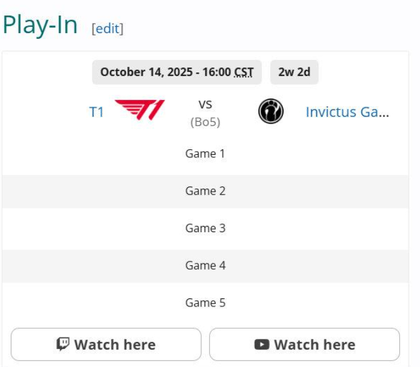Screen dimensions: 420x367
Task: Click the red T1 team logo
Action: coord(140,110)
